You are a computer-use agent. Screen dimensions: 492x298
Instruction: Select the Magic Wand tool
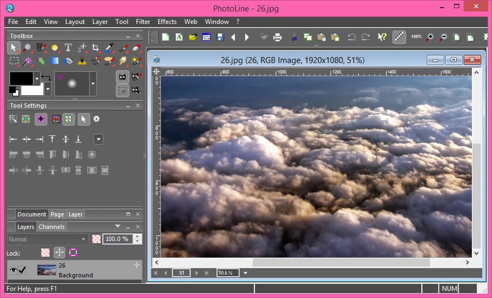click(27, 61)
